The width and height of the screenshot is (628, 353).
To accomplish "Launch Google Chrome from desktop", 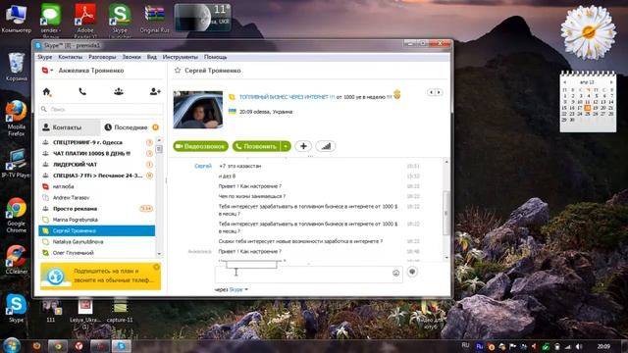I will [x=17, y=216].
